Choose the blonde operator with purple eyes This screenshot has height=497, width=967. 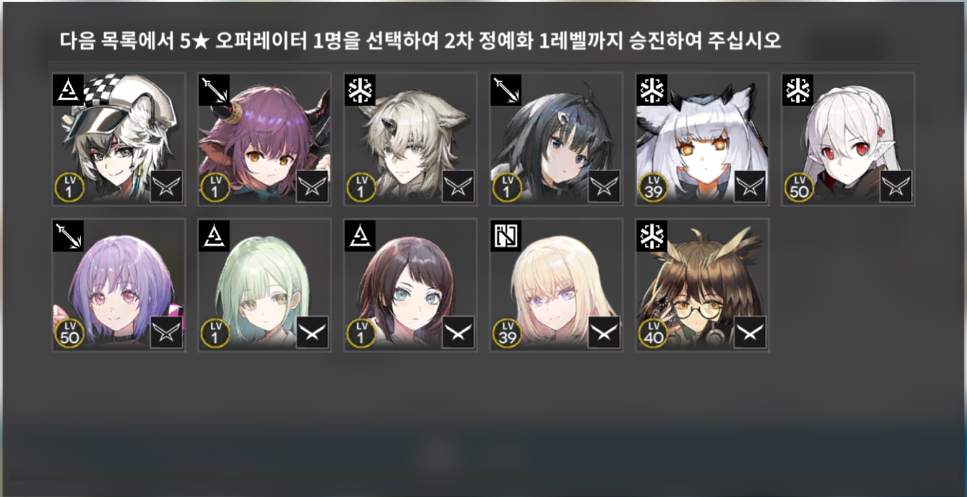(x=556, y=285)
